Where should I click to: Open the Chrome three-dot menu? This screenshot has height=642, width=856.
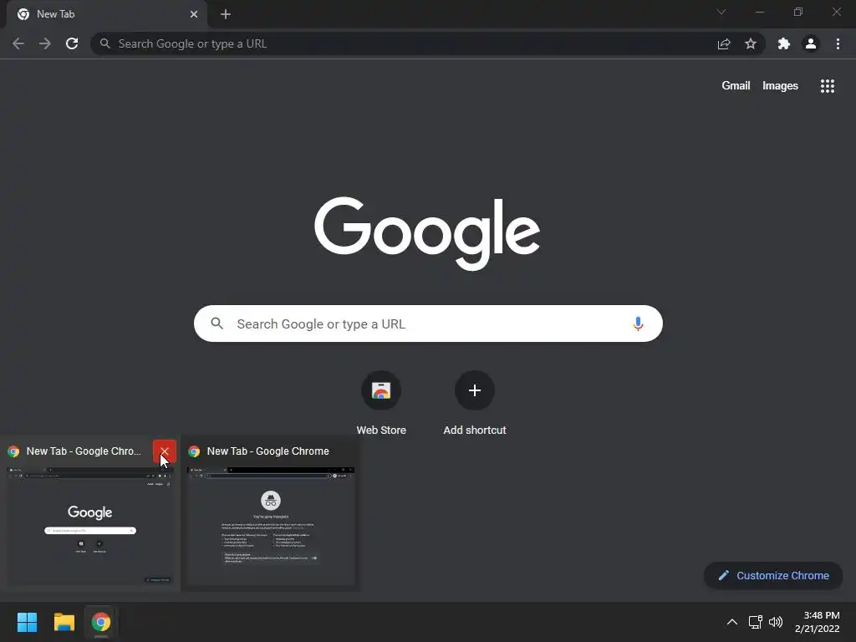[x=838, y=43]
